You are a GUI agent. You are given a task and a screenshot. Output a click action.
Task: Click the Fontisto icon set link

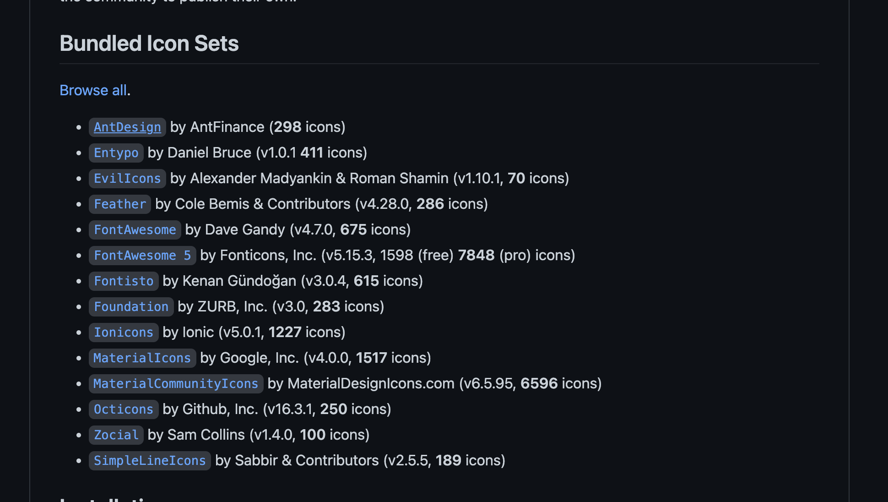click(124, 281)
